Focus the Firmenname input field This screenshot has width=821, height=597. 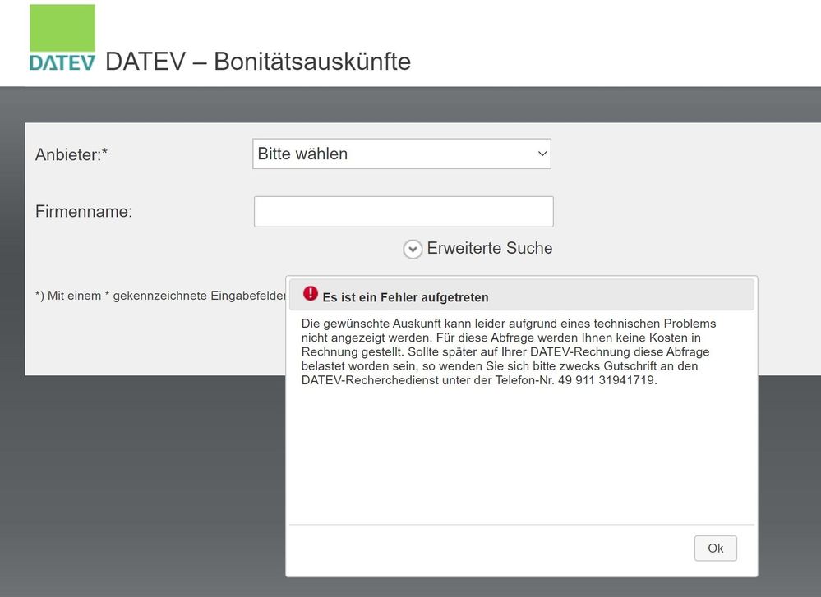(404, 212)
